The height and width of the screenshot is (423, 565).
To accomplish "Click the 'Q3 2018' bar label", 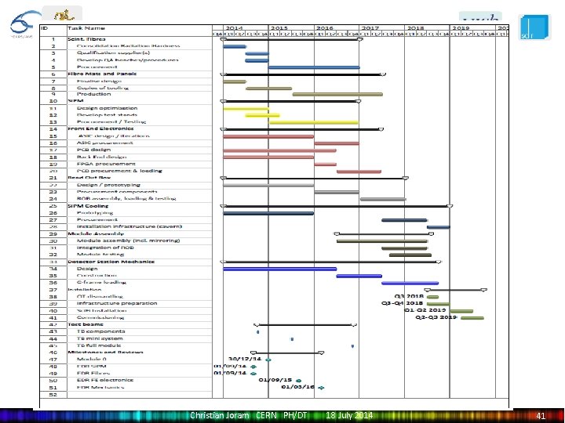I will pos(409,296).
